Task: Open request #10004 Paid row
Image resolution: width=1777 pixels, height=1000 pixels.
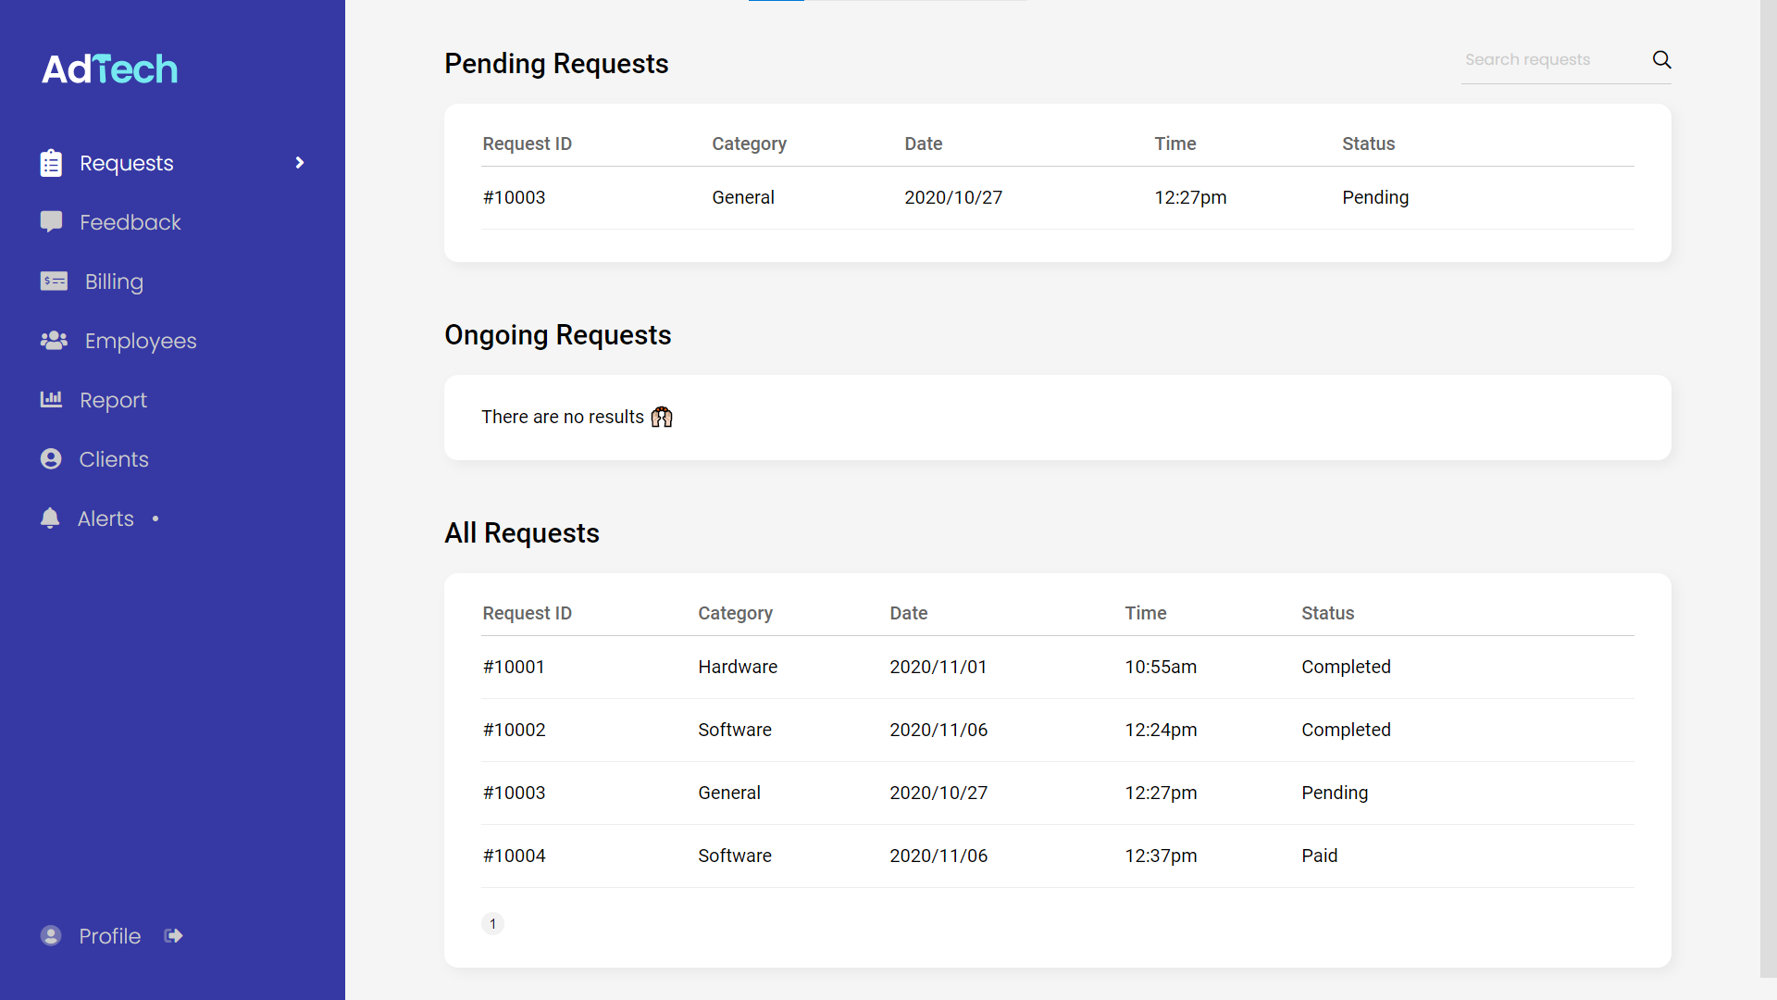Action: point(1057,856)
